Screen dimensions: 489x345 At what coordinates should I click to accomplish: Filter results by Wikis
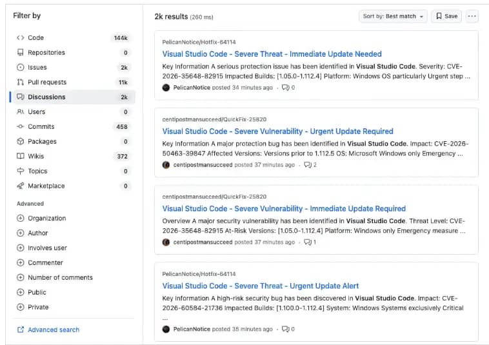(x=74, y=156)
